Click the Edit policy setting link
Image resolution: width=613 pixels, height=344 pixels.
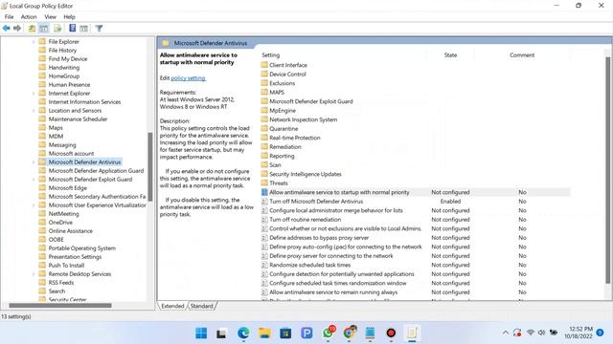pyautogui.click(x=188, y=78)
